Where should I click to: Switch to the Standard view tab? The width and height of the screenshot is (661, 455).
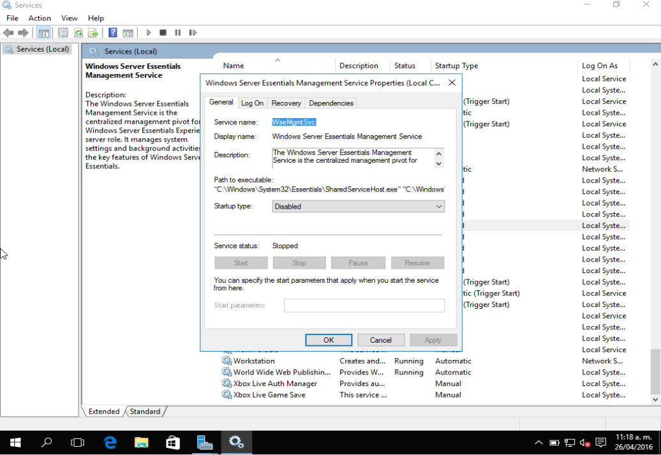145,412
